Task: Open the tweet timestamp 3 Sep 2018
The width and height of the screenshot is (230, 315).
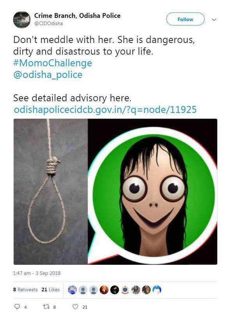Action: pos(37,273)
